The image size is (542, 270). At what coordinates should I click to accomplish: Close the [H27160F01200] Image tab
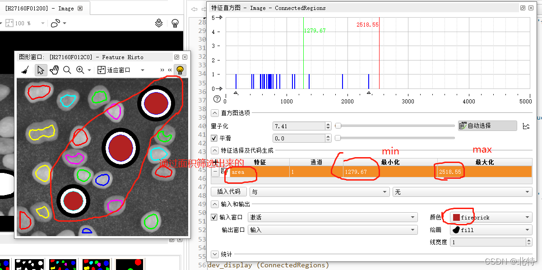(80, 9)
